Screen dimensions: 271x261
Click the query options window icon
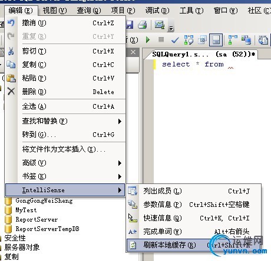(x=202, y=40)
